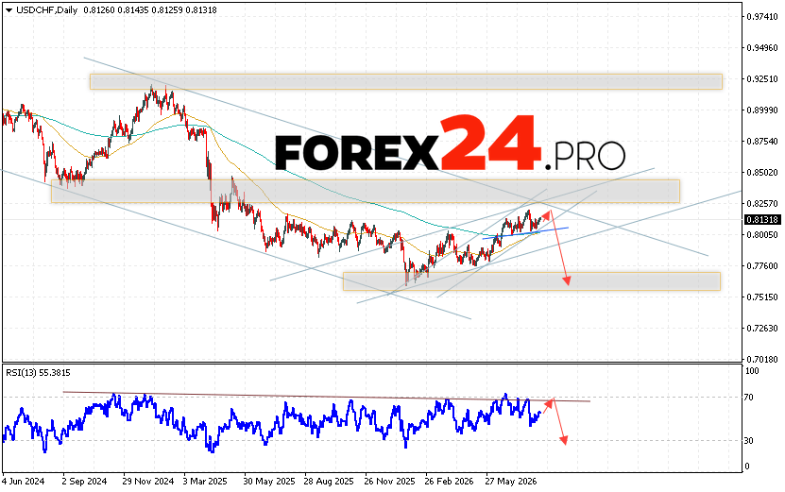Click price scale value 0.89990
This screenshot has width=785, height=492.
(x=762, y=110)
